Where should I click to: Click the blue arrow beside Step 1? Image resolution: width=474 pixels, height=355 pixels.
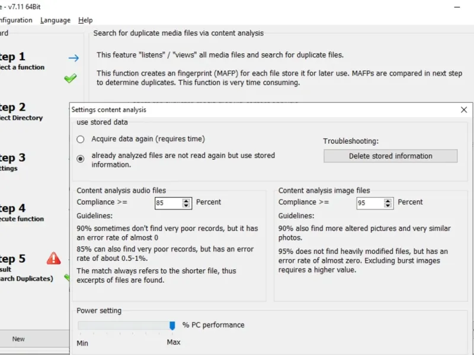tap(73, 58)
